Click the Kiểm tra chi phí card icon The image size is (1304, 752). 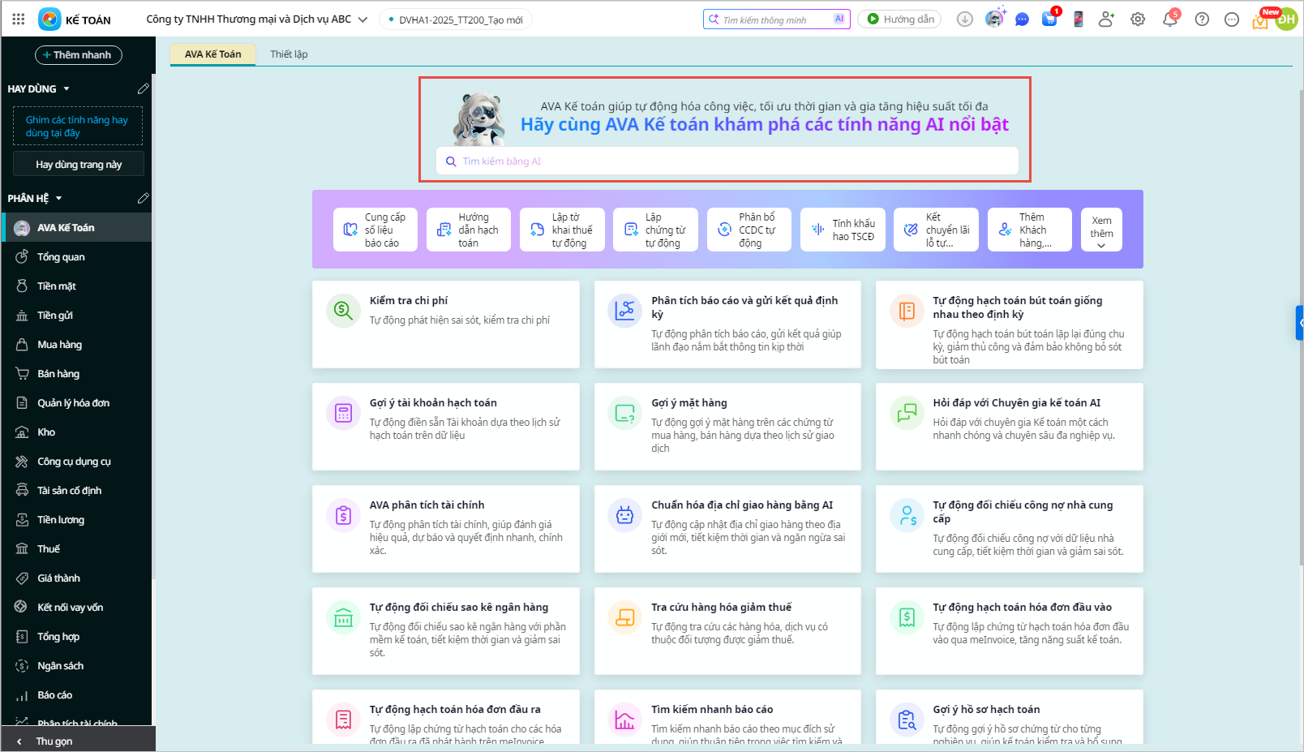344,310
